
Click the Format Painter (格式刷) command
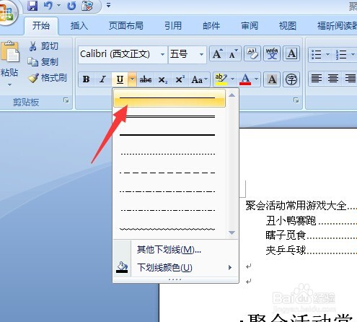[48, 78]
